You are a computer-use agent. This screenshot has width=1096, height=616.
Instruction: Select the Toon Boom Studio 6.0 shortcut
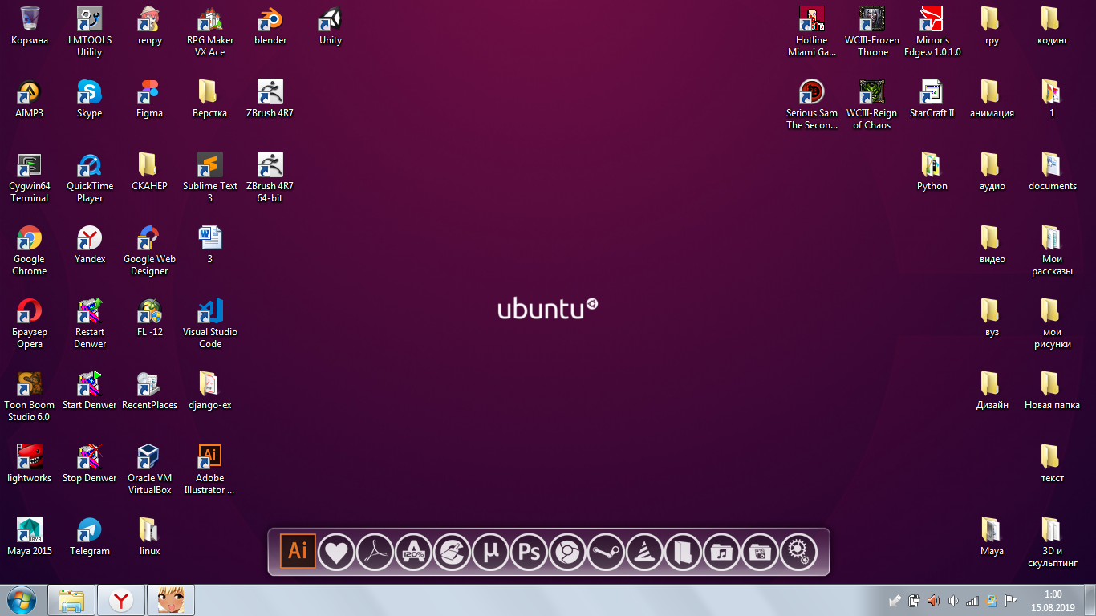pyautogui.click(x=30, y=396)
